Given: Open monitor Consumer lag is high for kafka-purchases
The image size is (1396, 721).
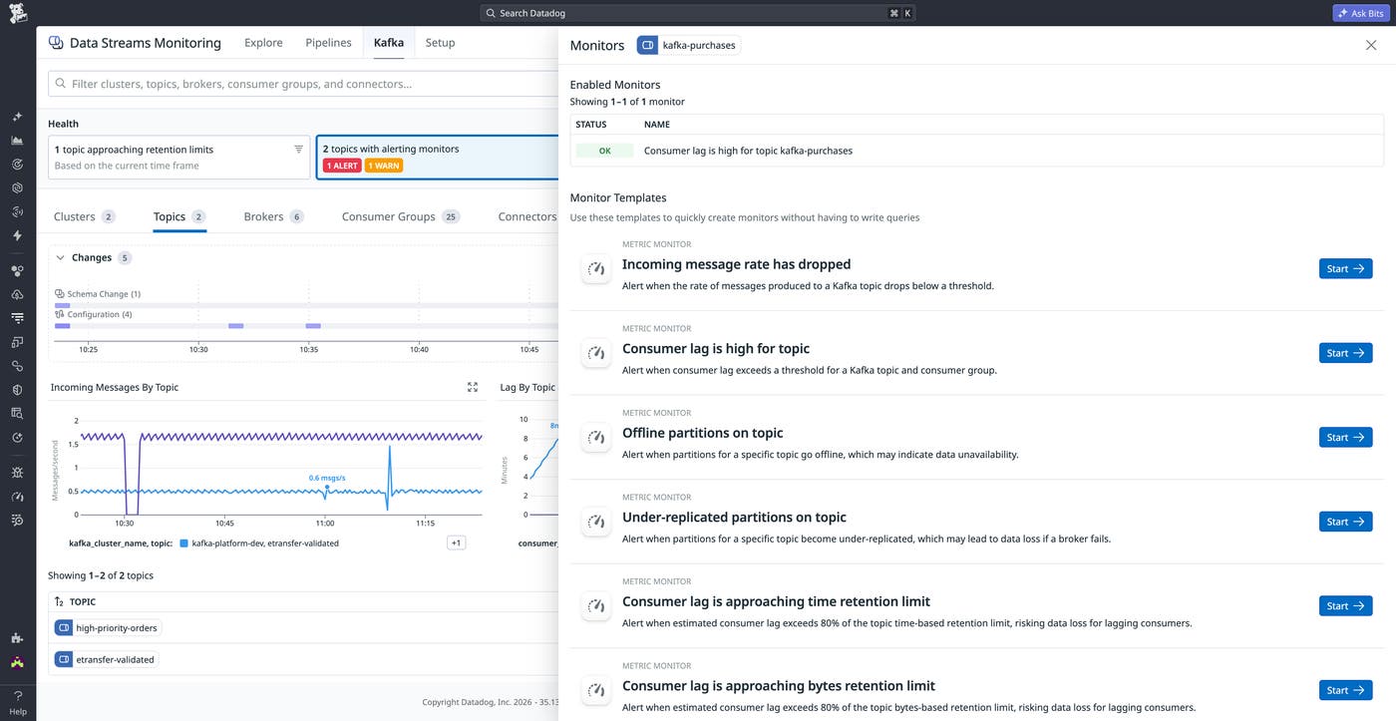Looking at the screenshot, I should pos(748,151).
